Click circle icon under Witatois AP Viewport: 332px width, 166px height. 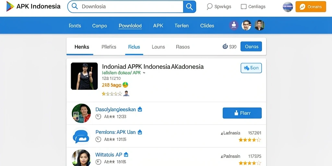(98, 162)
